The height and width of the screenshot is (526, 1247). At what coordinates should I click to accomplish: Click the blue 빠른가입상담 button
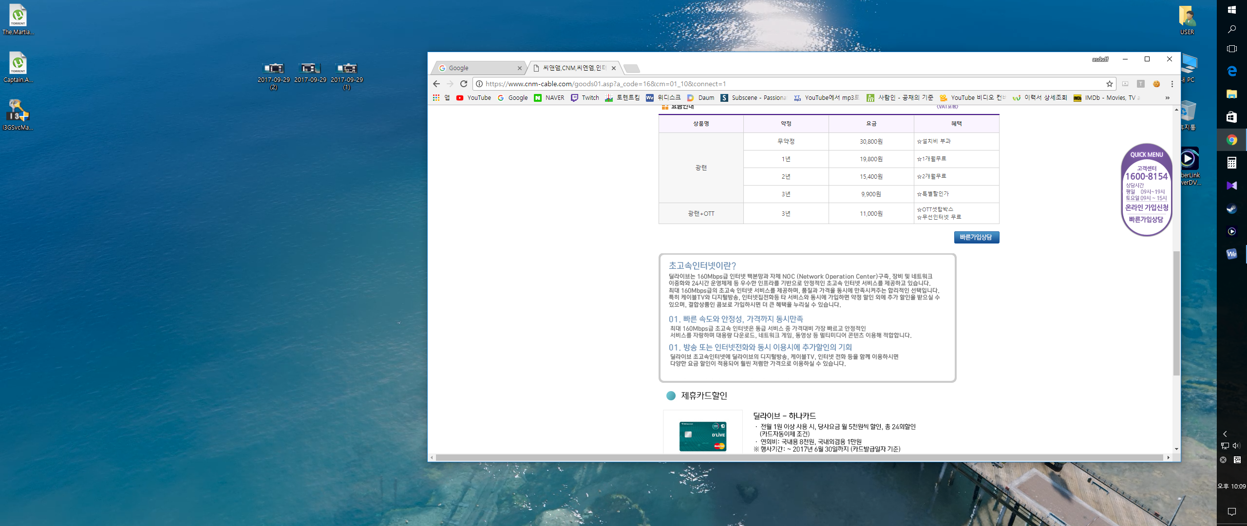pos(976,237)
